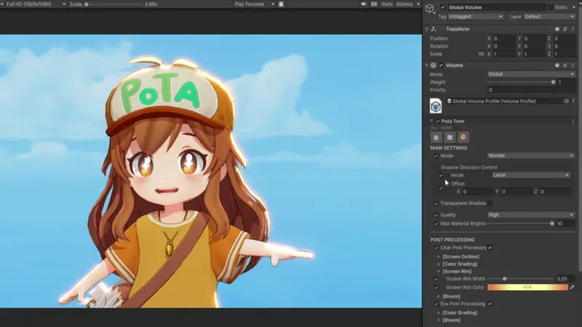Viewport: 582px width, 327px height.
Task: Toggle the Char Post Processing value checkbox
Action: pyautogui.click(x=490, y=248)
